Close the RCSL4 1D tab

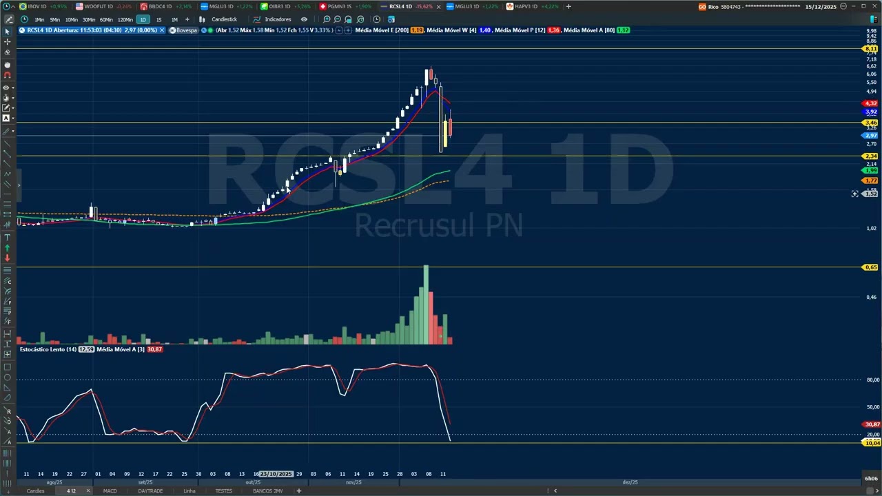pos(438,6)
